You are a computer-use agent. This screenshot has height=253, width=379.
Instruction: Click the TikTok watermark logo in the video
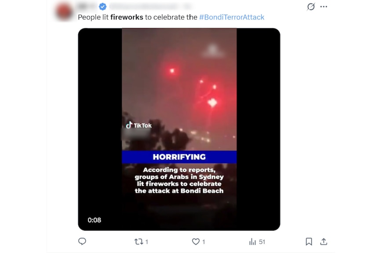pyautogui.click(x=139, y=125)
